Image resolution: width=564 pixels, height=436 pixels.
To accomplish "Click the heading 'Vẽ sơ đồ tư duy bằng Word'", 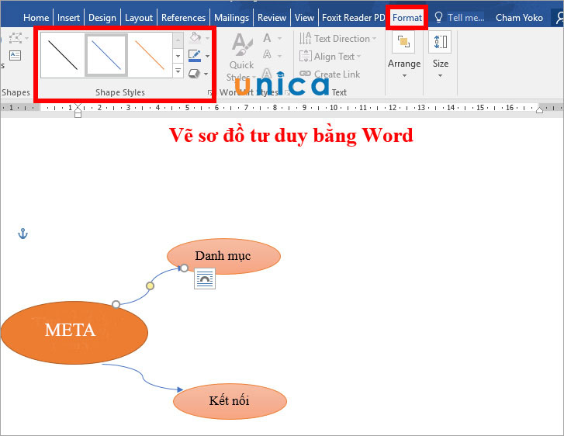I will pos(291,135).
